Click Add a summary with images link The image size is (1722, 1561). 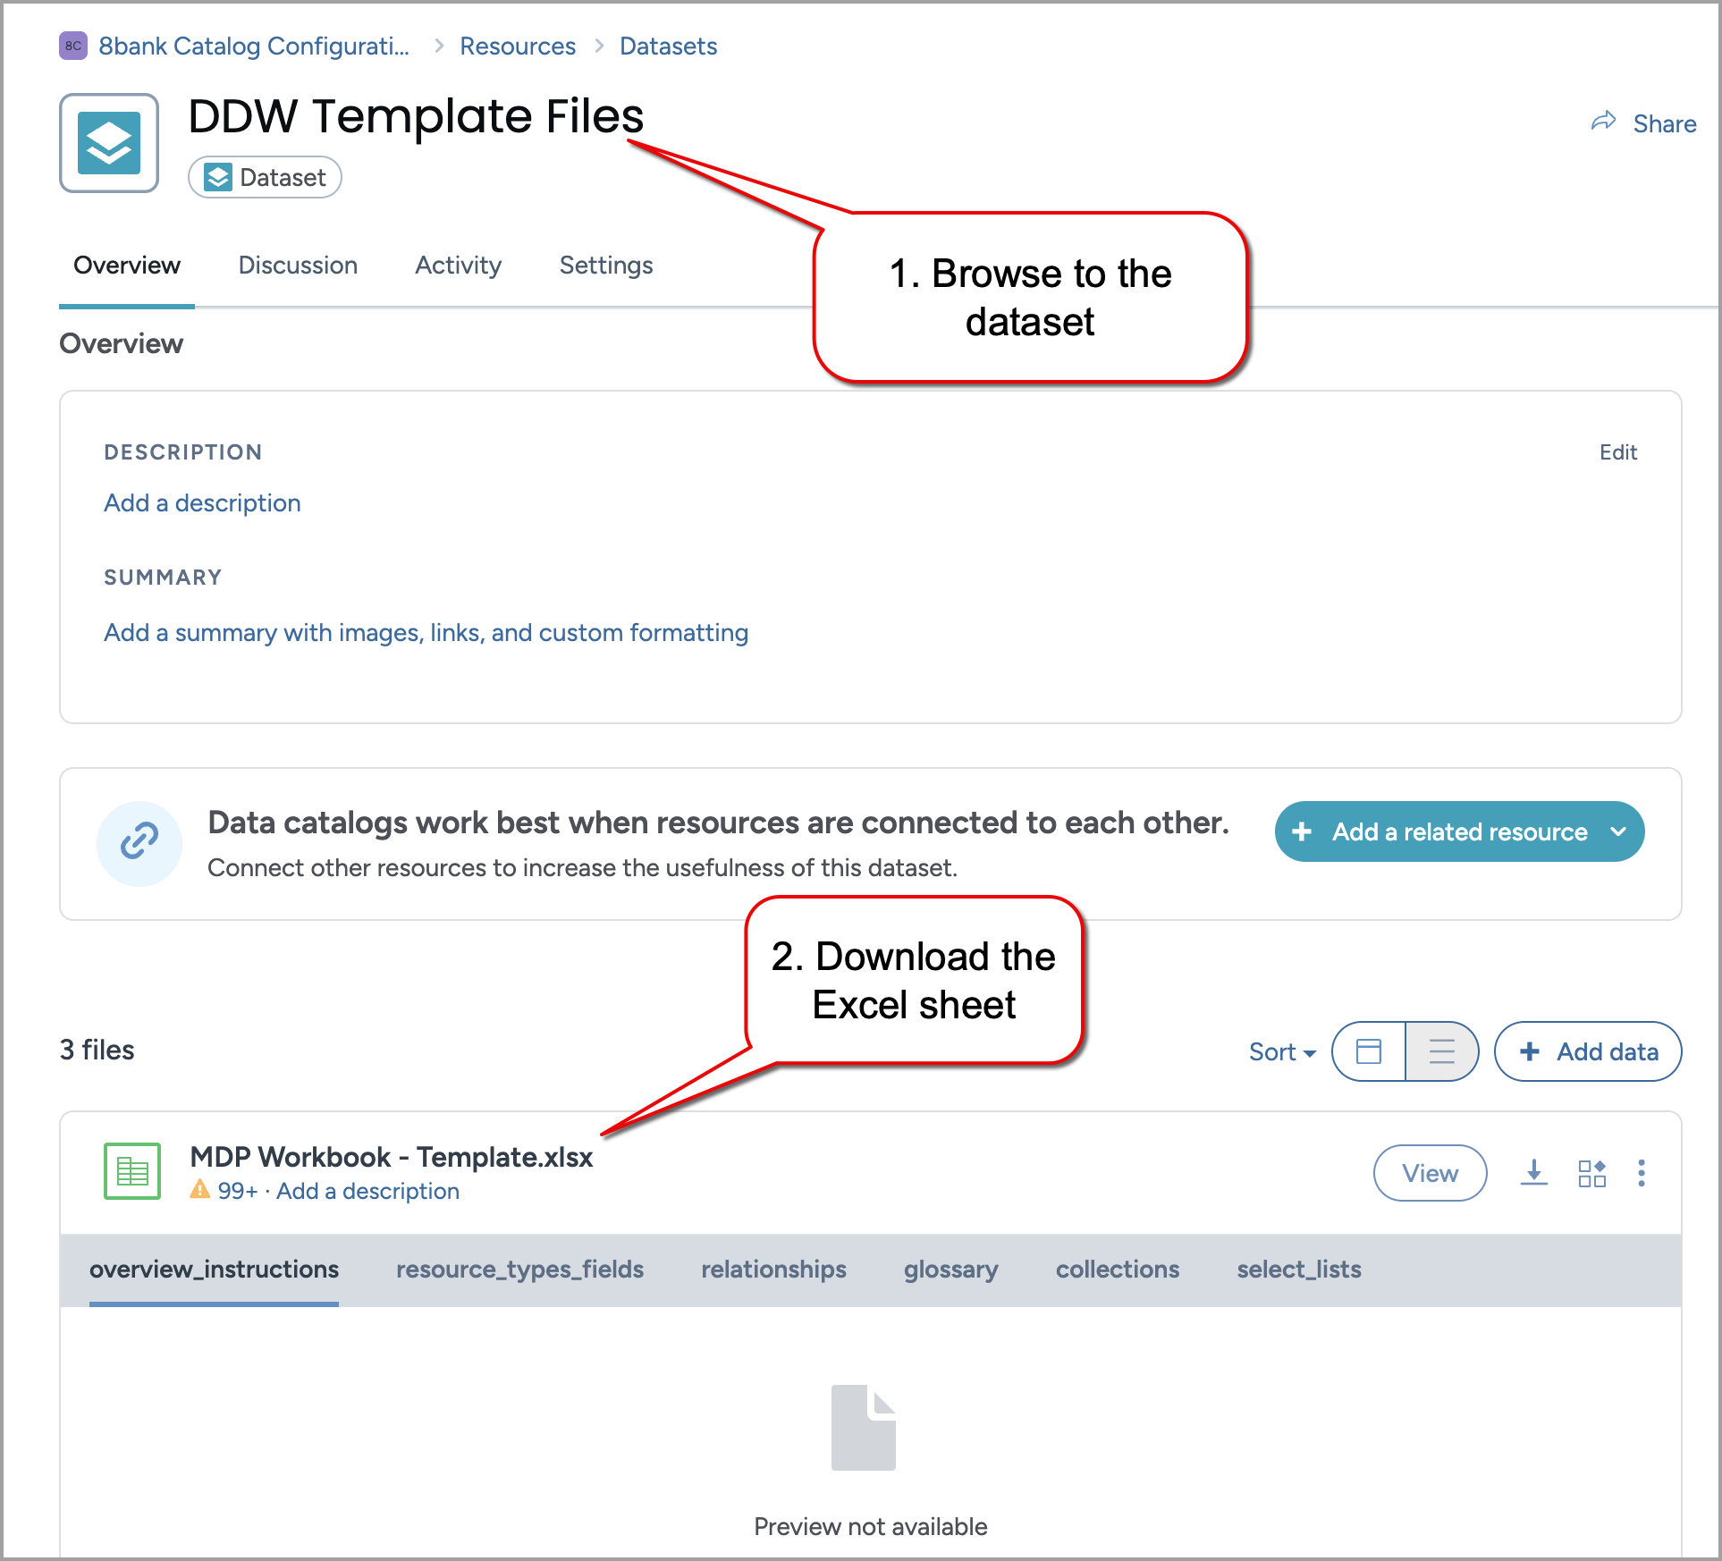(x=426, y=632)
